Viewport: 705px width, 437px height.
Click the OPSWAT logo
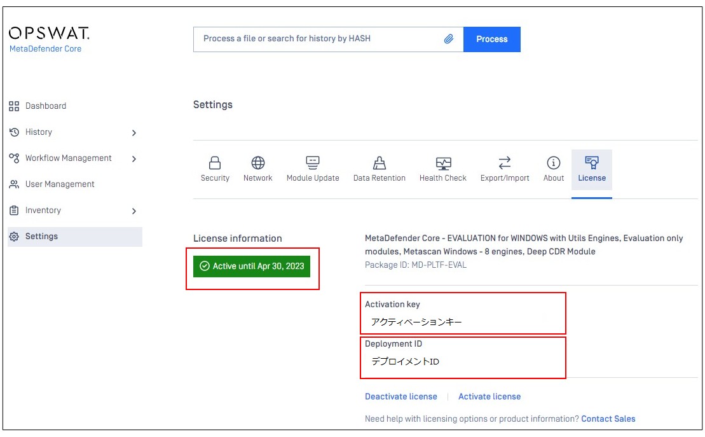49,33
